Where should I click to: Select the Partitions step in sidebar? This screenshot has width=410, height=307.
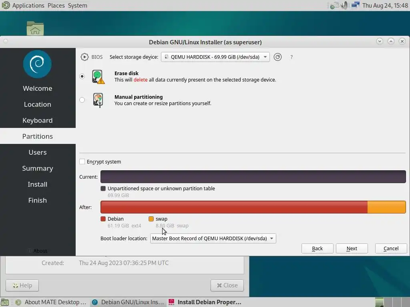tap(37, 136)
